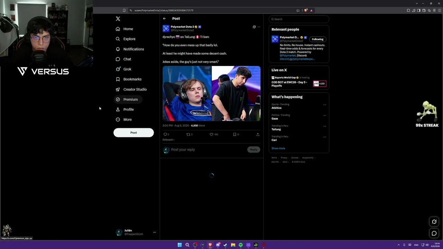Click more options for Atlético trend
The image size is (443, 249).
(325, 105)
